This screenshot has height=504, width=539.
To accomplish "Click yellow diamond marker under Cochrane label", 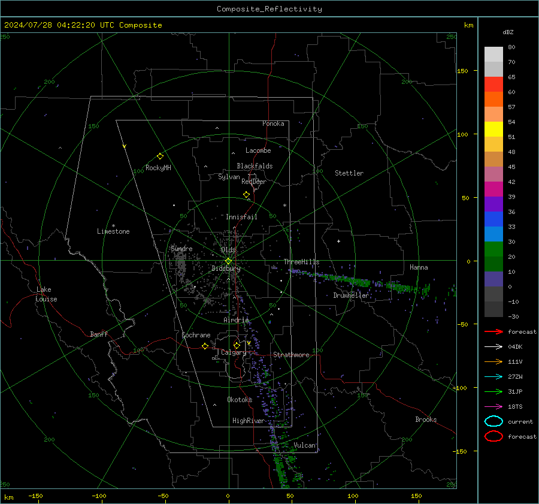I will tap(205, 346).
